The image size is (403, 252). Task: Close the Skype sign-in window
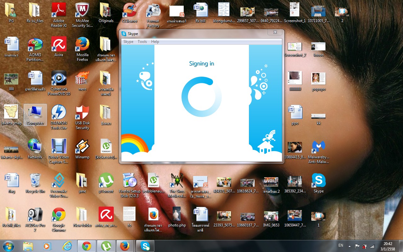point(275,32)
